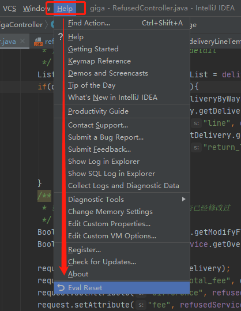Show Tip of the Day
Viewport: 241px width, 311px height.
[x=122, y=85]
